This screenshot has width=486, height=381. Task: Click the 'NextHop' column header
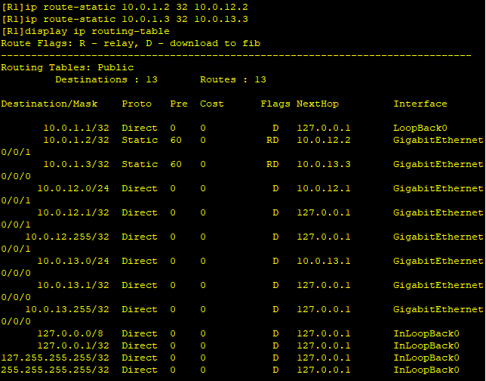pyautogui.click(x=318, y=104)
